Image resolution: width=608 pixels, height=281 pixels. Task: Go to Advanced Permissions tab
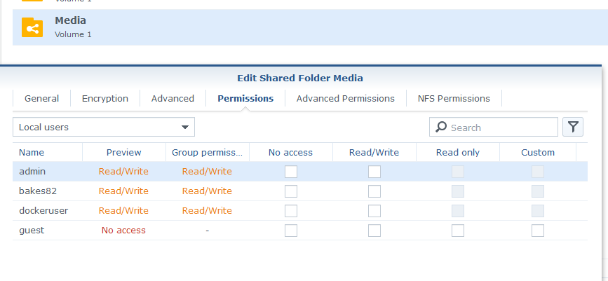pos(345,99)
